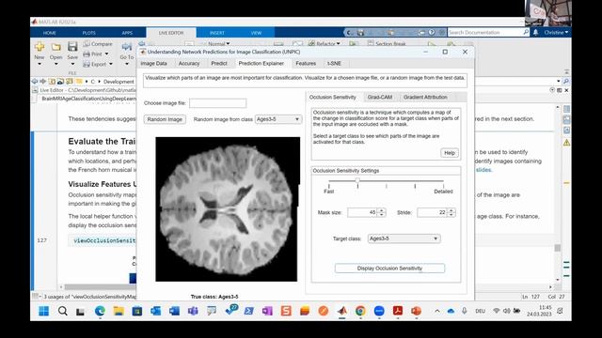The width and height of the screenshot is (602, 338).
Task: Switch to the INSERT ribbon tab
Action: pyautogui.click(x=217, y=33)
